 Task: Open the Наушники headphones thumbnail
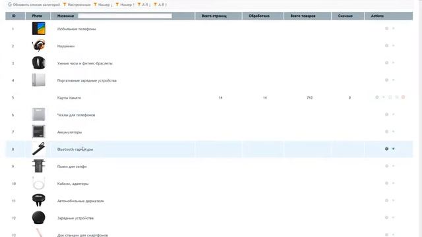38,45
